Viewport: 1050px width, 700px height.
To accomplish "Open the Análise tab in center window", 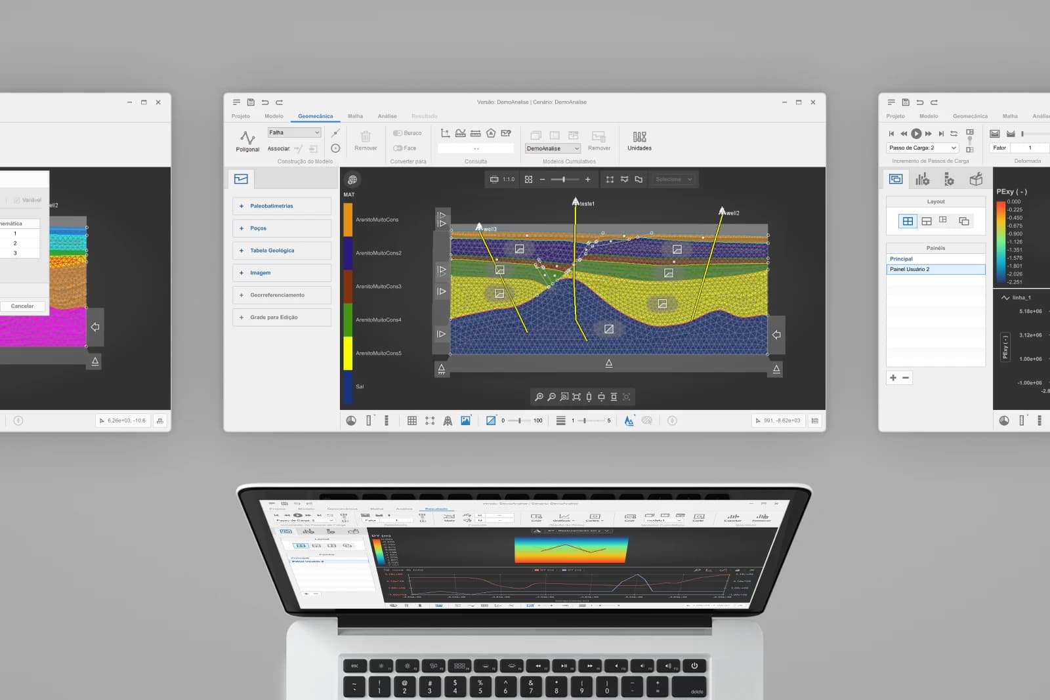I will coord(387,116).
